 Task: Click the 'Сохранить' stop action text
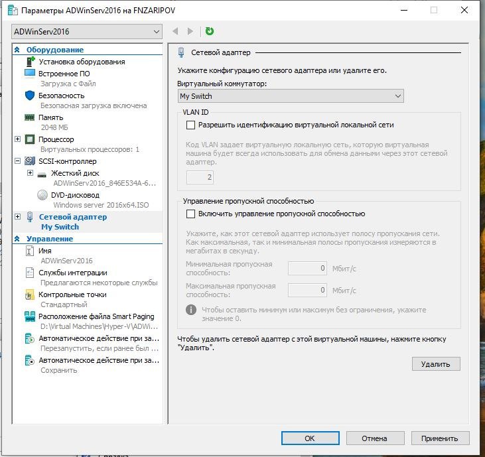[x=59, y=370]
